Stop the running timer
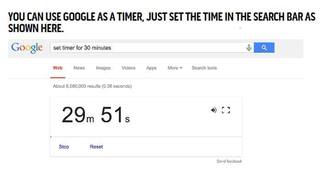 (64, 147)
